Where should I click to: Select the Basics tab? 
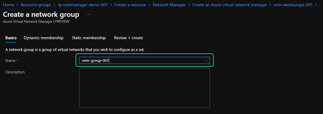pos(11,38)
